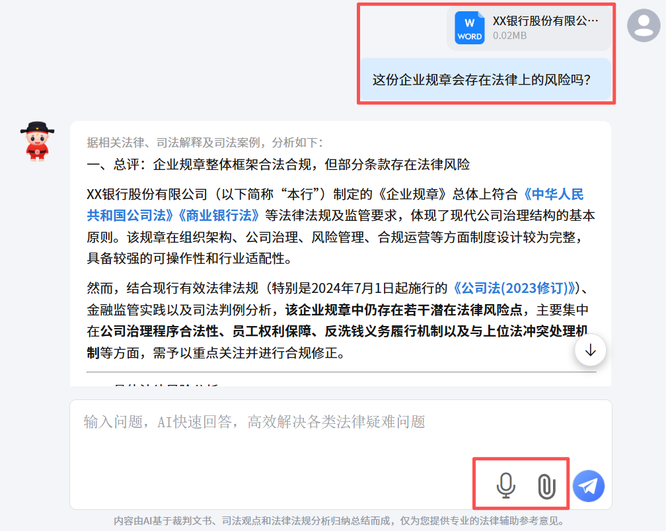Viewport: 666px width, 531px height.
Task: Click the AI judge mascot avatar
Action: pyautogui.click(x=37, y=142)
